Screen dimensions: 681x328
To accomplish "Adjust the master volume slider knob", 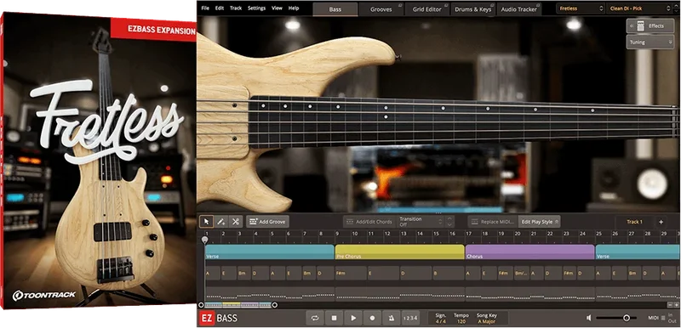I will [x=627, y=318].
